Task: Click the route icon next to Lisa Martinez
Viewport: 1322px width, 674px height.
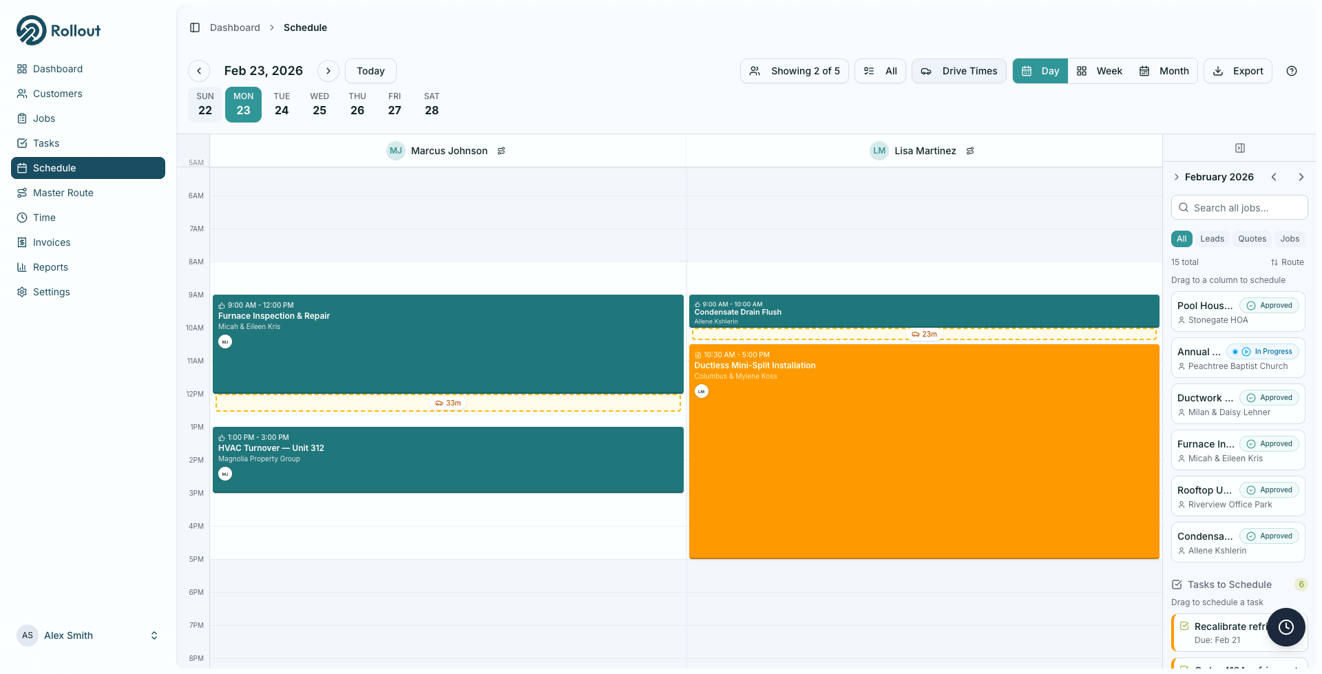Action: coord(970,151)
